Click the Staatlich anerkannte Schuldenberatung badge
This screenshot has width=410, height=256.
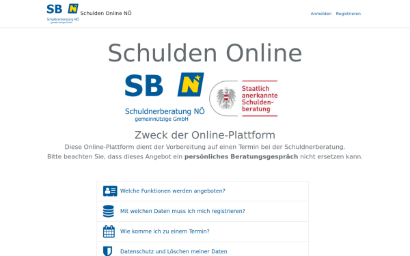point(243,98)
